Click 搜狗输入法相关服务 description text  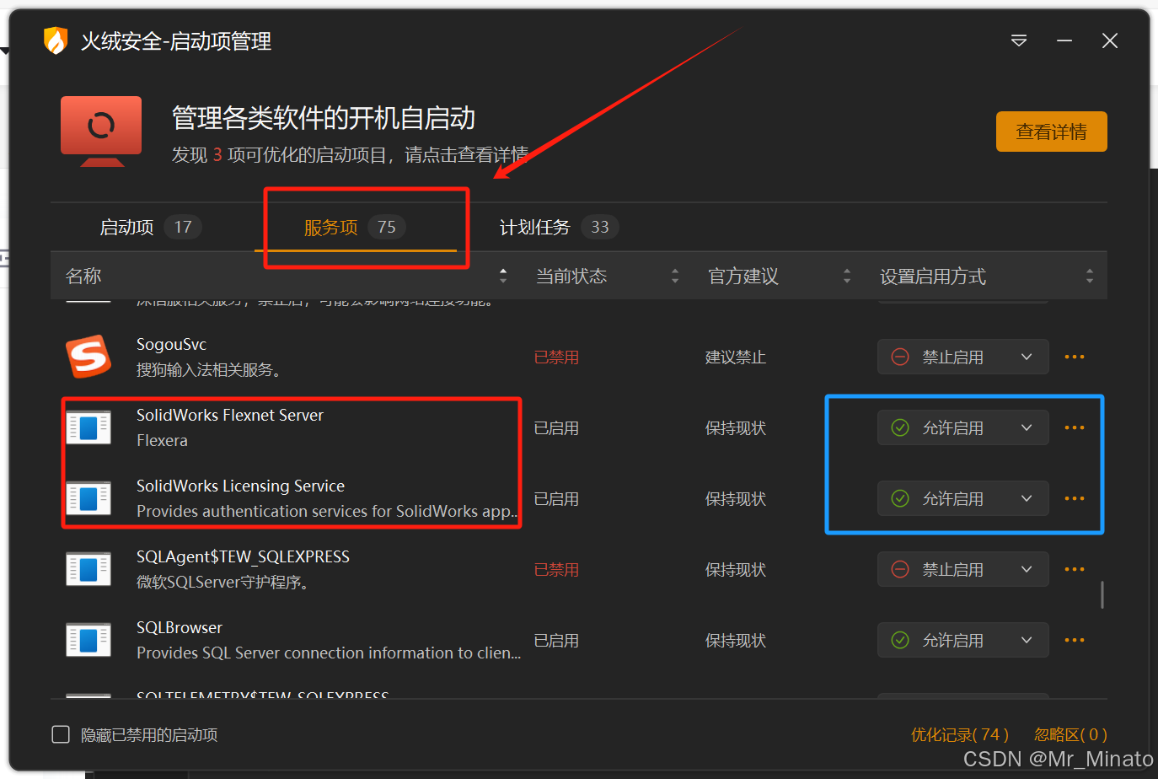208,369
